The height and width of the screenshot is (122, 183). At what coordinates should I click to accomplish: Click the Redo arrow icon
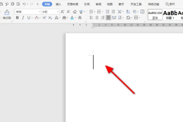(x=31, y=4)
